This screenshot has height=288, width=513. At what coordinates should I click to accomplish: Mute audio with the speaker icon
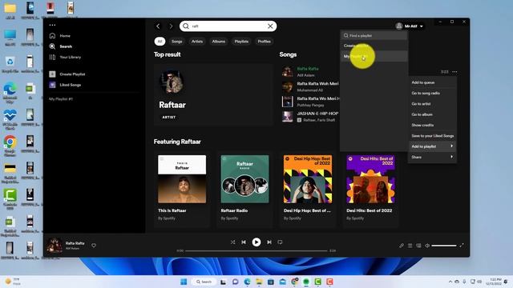427,246
